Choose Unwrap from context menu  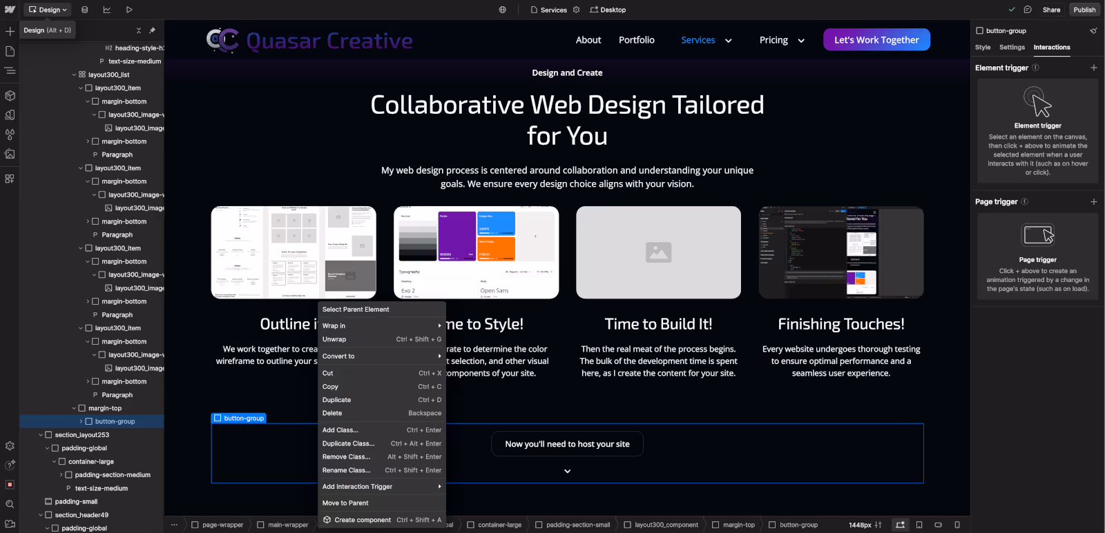click(381, 339)
